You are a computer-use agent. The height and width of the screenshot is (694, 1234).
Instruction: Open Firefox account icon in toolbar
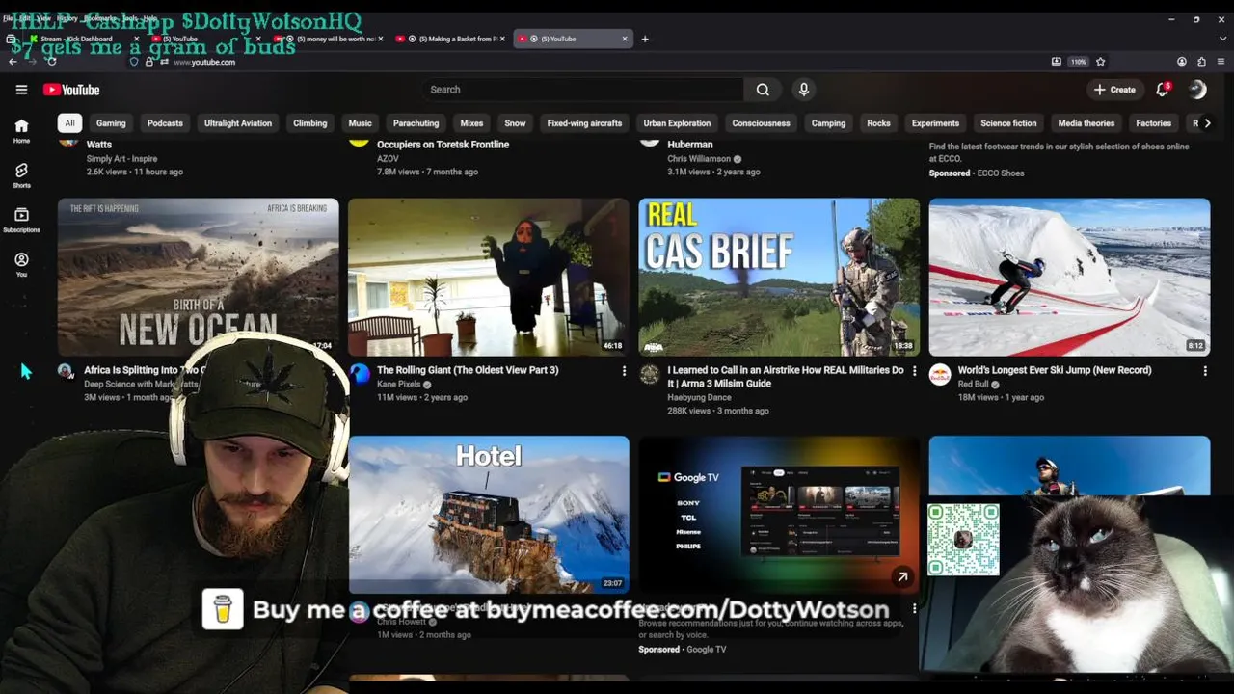tap(1182, 62)
